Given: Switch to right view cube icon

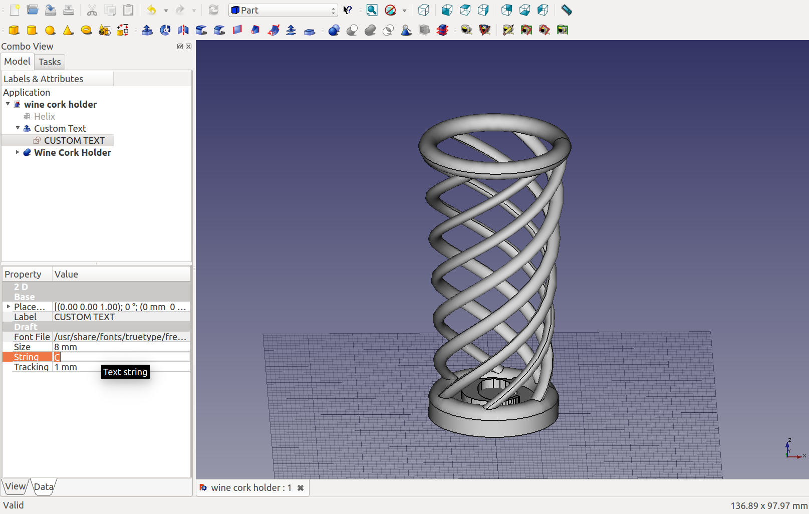Looking at the screenshot, I should (x=483, y=10).
